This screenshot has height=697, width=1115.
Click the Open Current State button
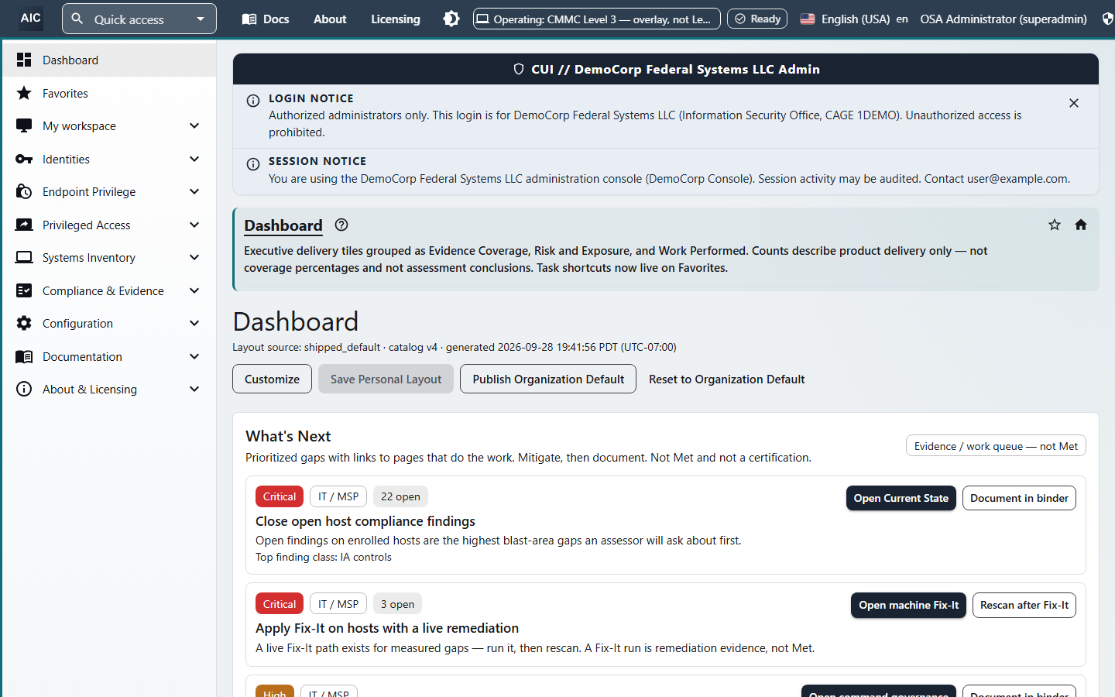901,498
